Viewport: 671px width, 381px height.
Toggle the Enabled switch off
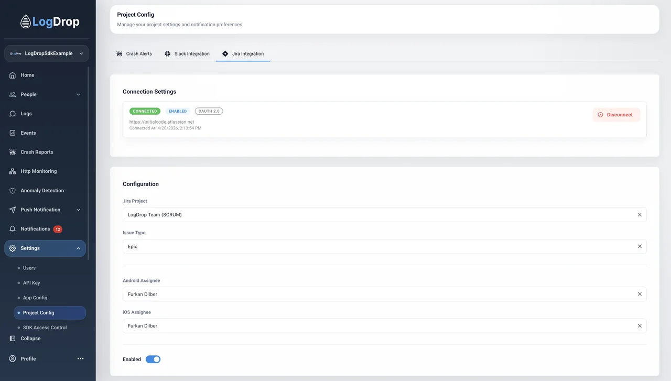(x=153, y=360)
